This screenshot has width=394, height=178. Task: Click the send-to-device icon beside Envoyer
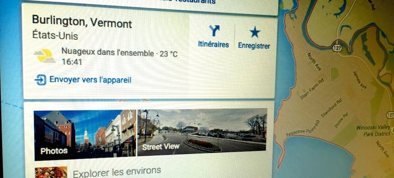pyautogui.click(x=40, y=80)
